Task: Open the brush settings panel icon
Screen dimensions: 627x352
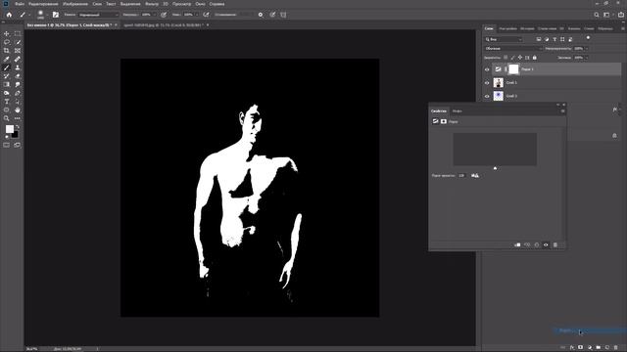Action: (56, 15)
